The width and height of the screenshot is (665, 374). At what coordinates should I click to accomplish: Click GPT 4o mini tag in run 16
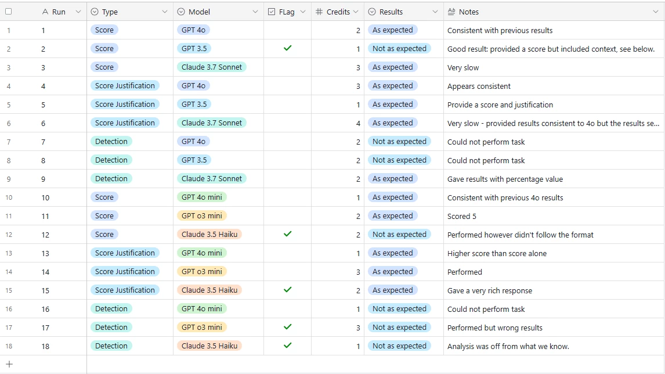click(202, 308)
